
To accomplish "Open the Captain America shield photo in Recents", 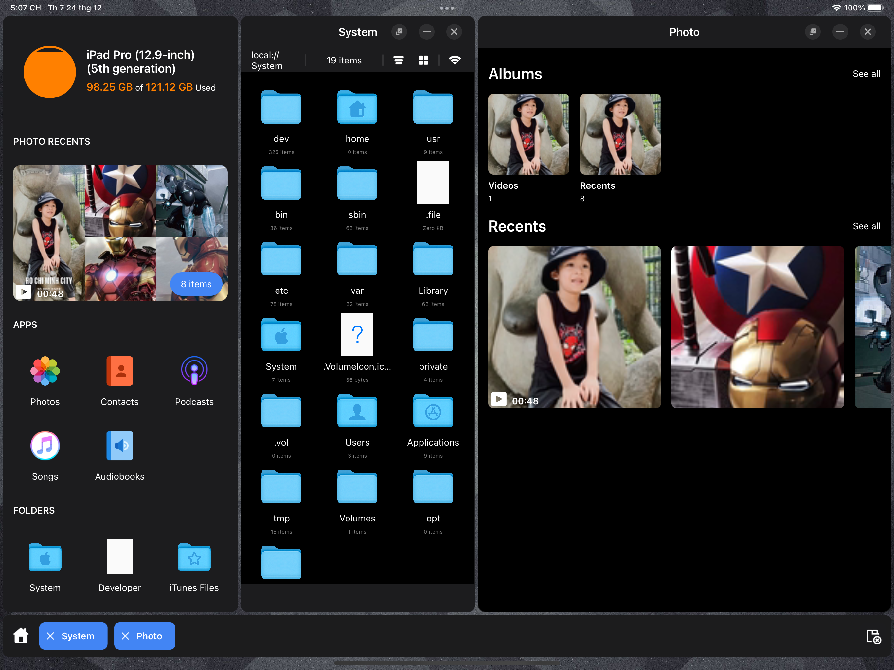I will (x=758, y=327).
